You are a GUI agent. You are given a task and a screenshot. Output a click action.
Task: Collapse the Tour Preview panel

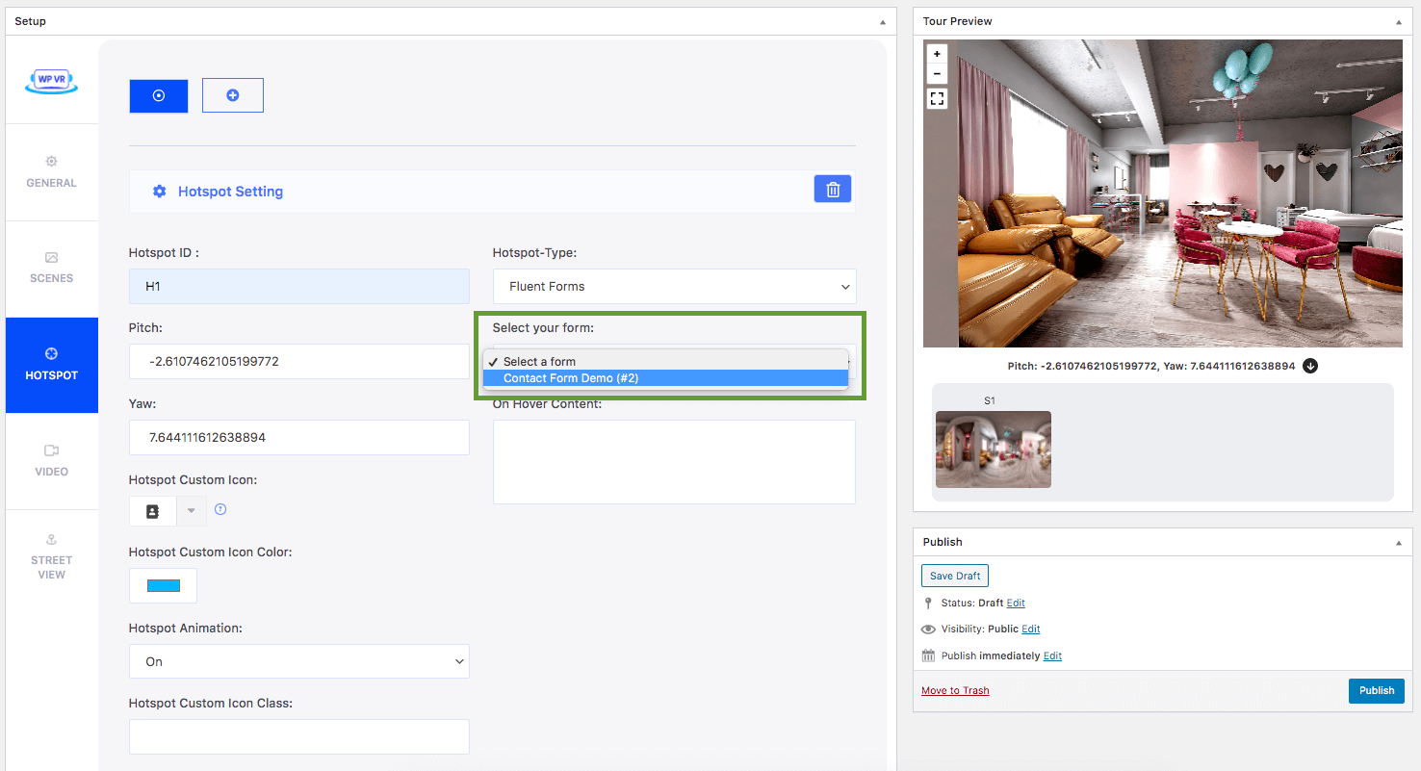coord(1399,21)
